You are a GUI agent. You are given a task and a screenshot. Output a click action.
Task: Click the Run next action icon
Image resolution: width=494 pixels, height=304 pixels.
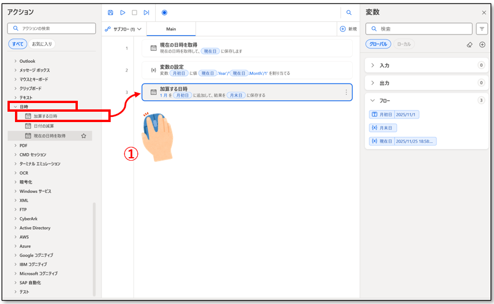tap(146, 12)
